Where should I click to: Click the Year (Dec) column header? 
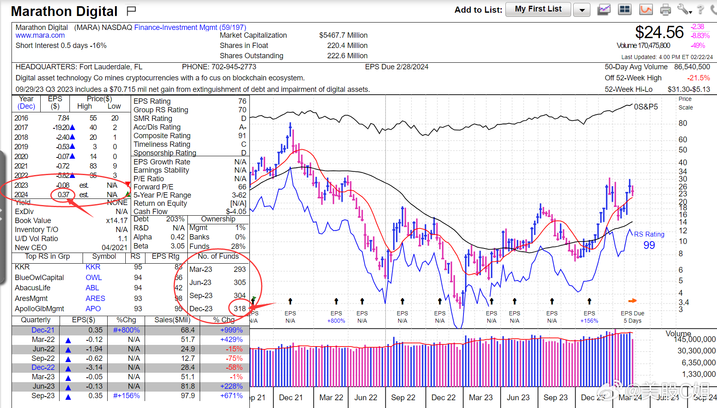point(26,103)
